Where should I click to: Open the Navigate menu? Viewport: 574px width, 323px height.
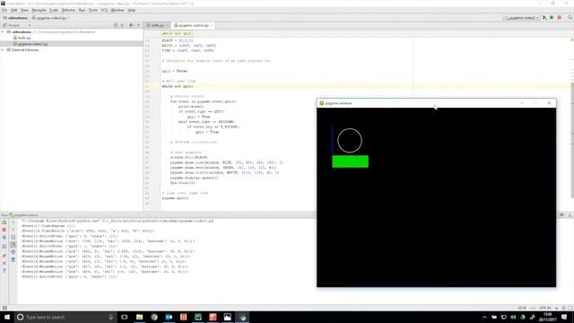point(39,10)
